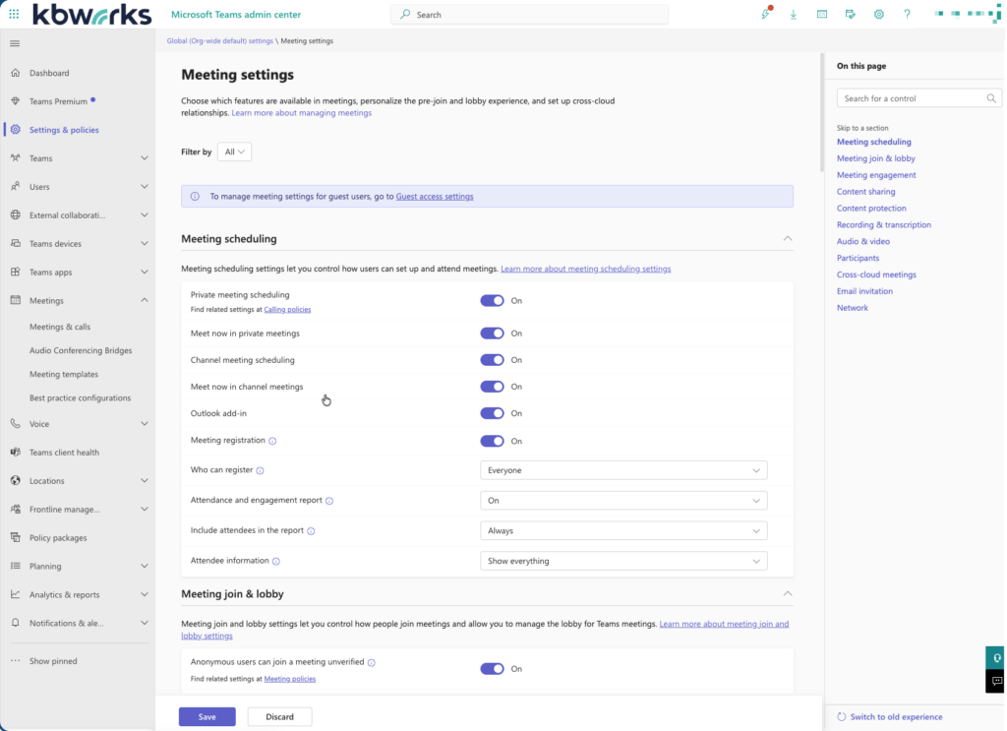Open the Who can register dropdown
Viewport: 1007px width, 731px height.
coord(623,469)
